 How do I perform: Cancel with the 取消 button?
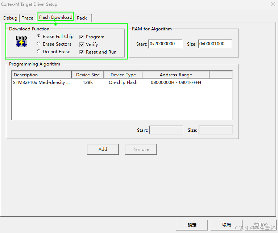(x=227, y=225)
